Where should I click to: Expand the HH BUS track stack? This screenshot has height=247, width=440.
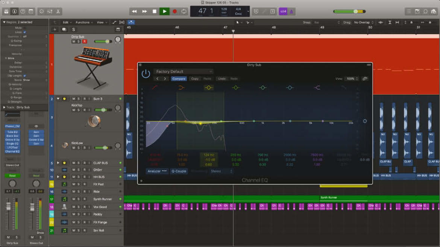[x=58, y=177]
